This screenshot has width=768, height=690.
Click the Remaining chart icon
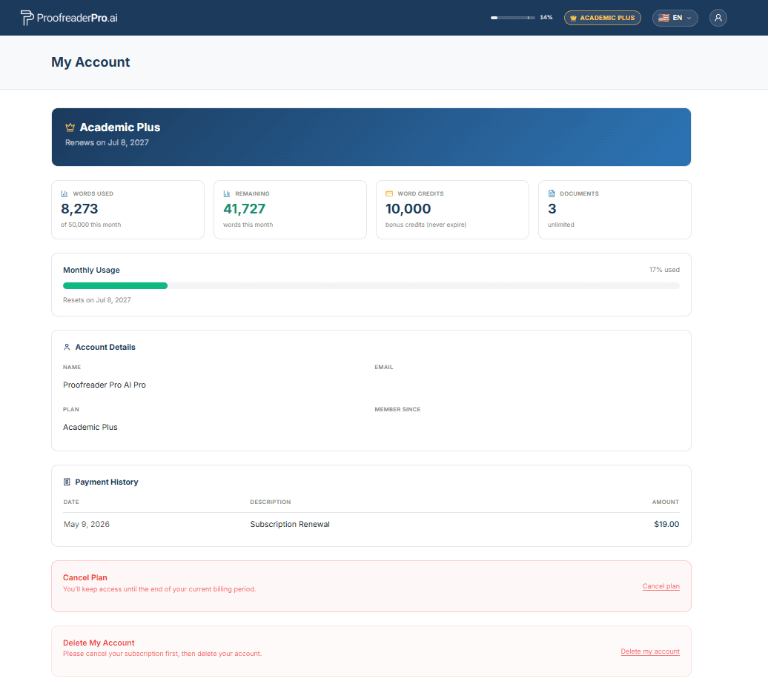(x=227, y=193)
